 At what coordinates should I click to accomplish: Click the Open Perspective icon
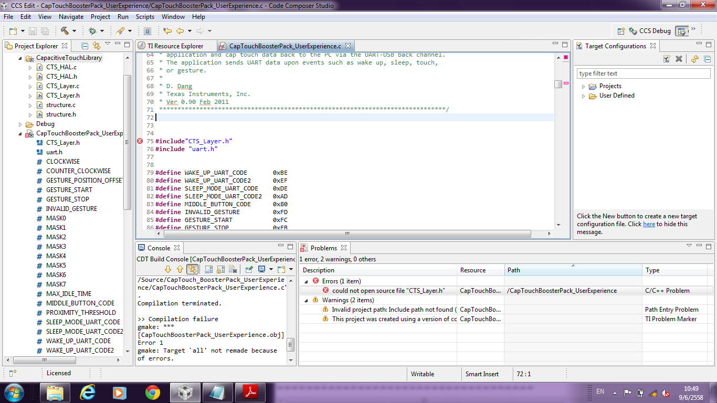621,31
